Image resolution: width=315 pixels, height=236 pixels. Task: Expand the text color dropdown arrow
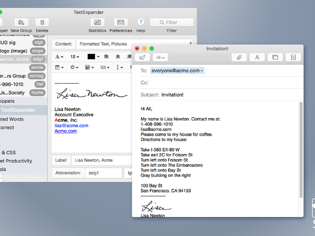(x=98, y=57)
